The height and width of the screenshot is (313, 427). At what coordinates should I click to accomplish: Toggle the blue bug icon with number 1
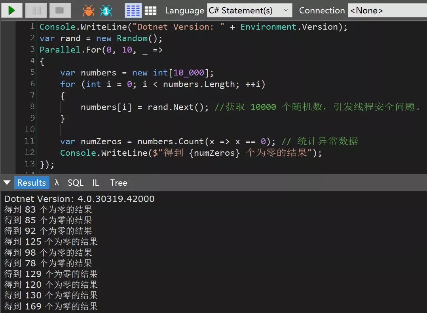[x=106, y=11]
